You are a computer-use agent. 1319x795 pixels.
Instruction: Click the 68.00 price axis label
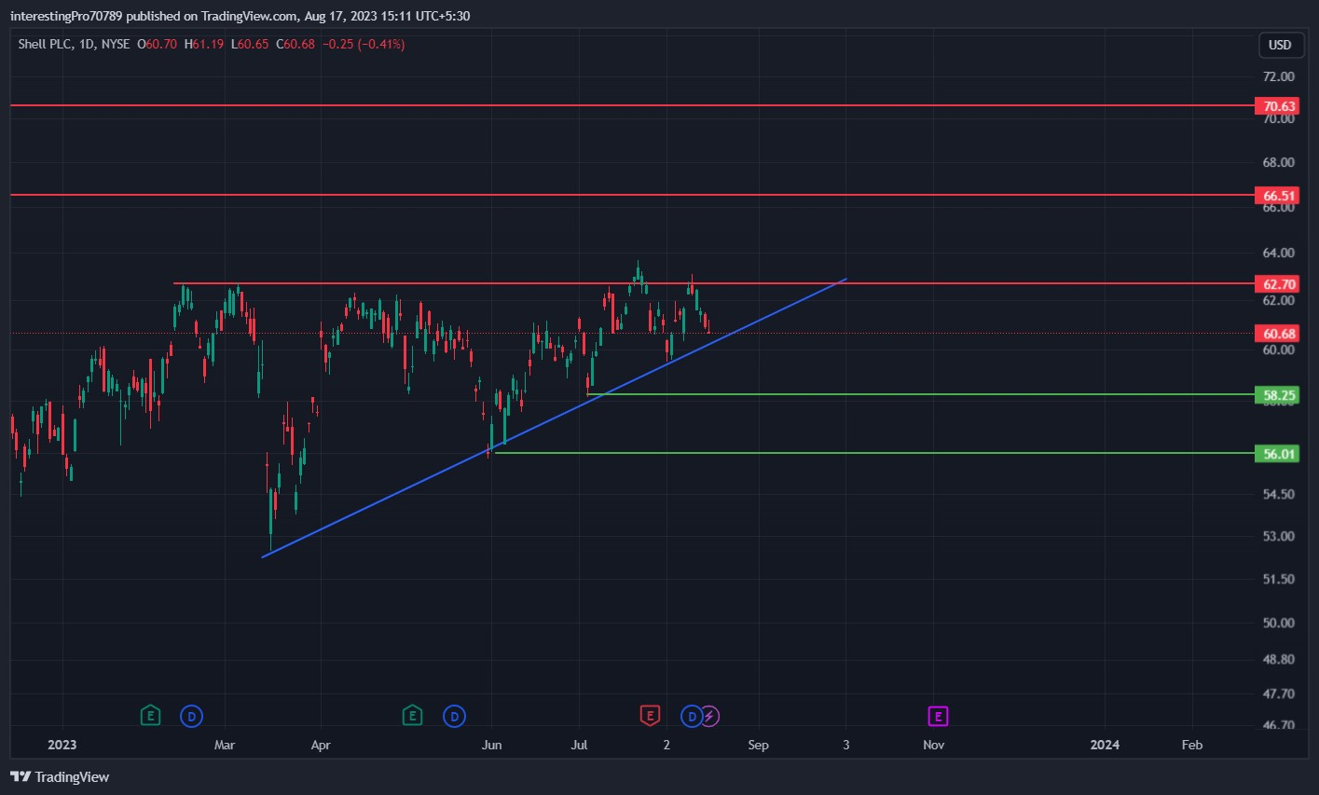(x=1279, y=162)
